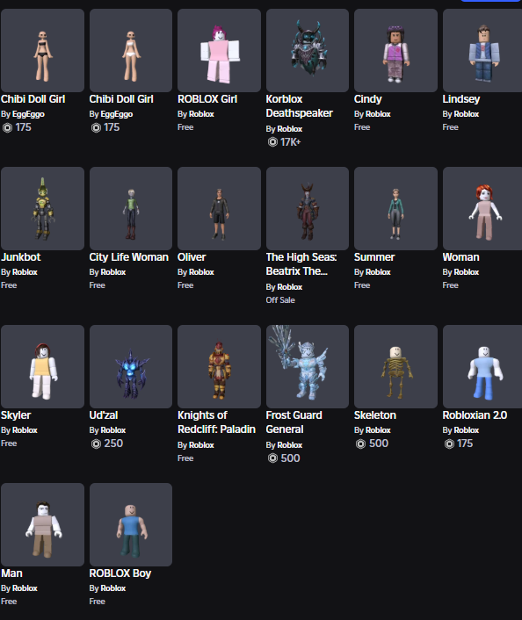Select the Skyler avatar thumbnail
The height and width of the screenshot is (620, 522).
(x=43, y=366)
